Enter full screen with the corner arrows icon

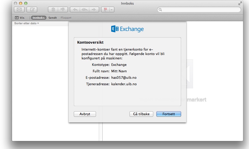240,3
